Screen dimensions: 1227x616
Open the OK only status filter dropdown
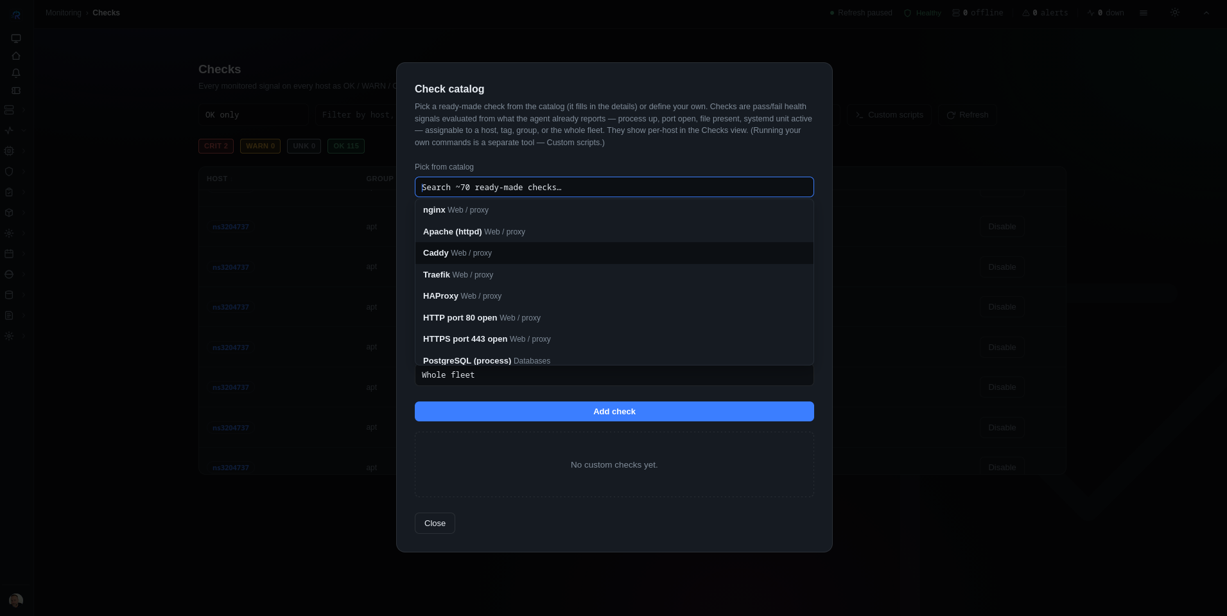[x=254, y=115]
